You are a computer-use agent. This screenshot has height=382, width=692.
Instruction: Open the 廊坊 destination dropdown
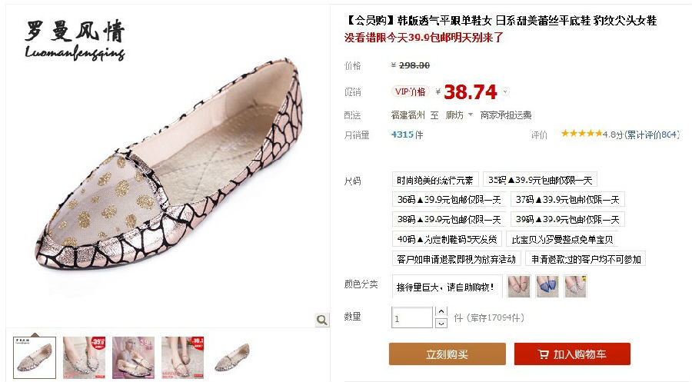point(459,115)
